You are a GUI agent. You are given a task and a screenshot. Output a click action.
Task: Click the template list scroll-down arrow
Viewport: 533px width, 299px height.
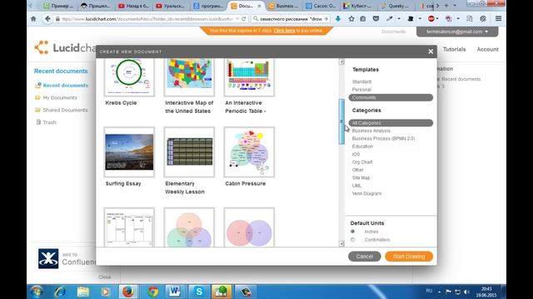coord(341,243)
